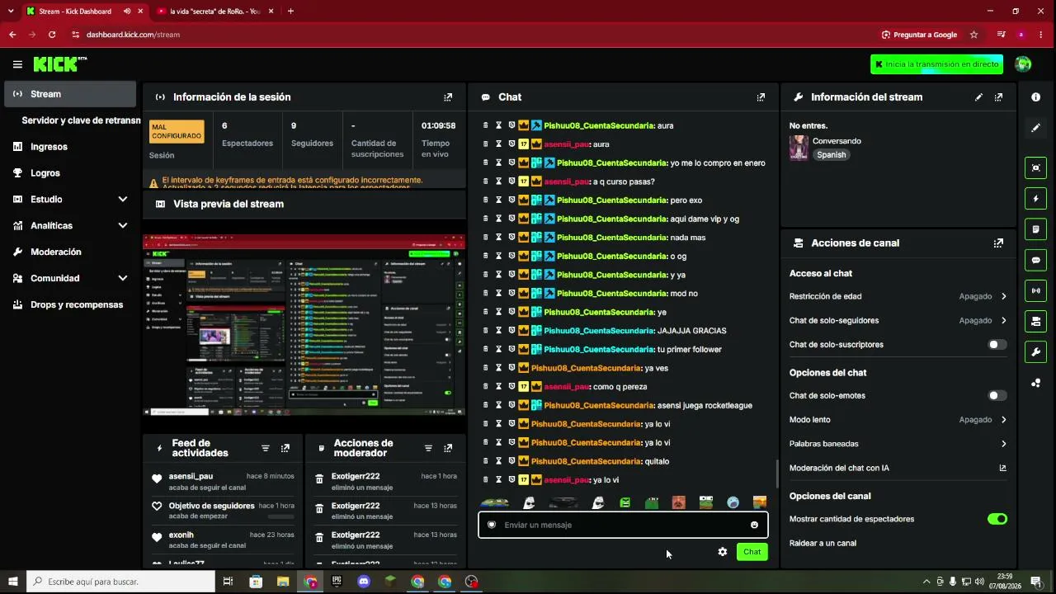Click Inicia la transmisión en directo
Viewport: 1056px width, 594px height.
coord(936,64)
